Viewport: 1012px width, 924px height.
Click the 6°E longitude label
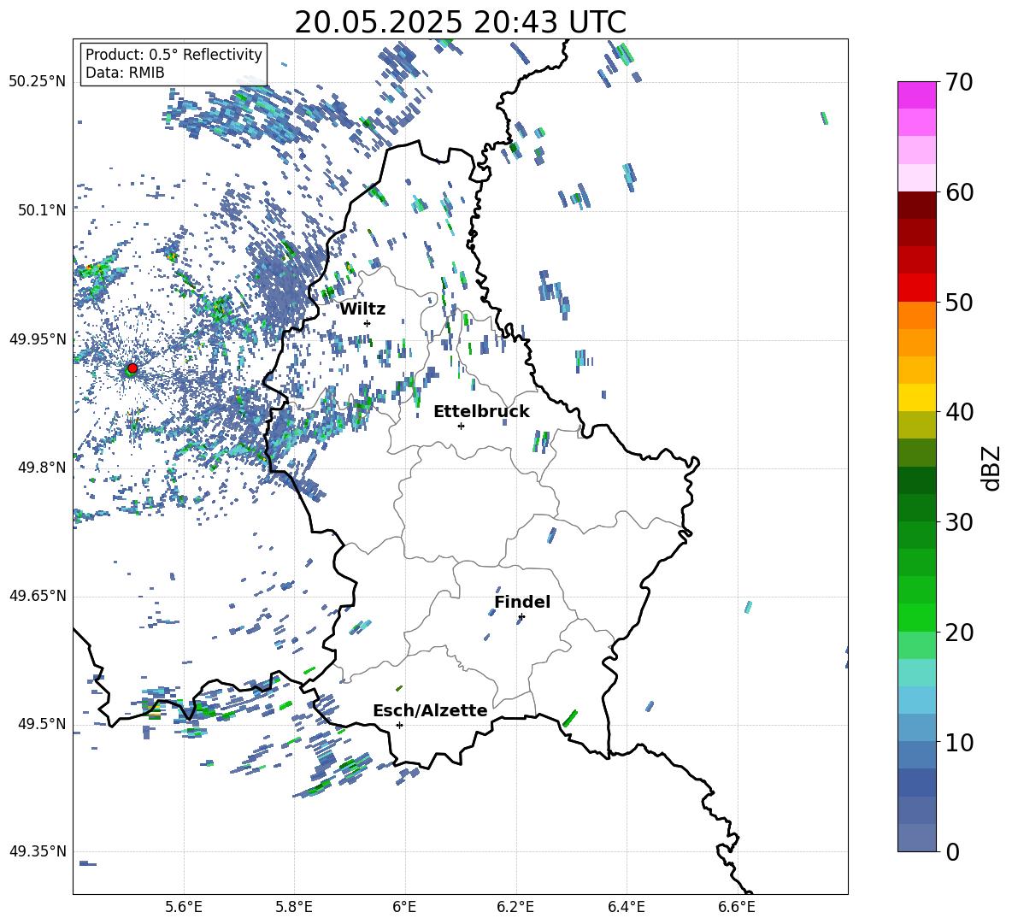404,907
